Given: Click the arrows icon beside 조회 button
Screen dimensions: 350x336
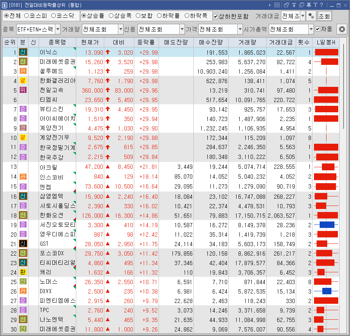Looking at the screenshot, I should 311,16.
